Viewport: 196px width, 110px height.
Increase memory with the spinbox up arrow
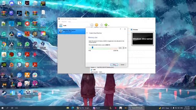123,47
